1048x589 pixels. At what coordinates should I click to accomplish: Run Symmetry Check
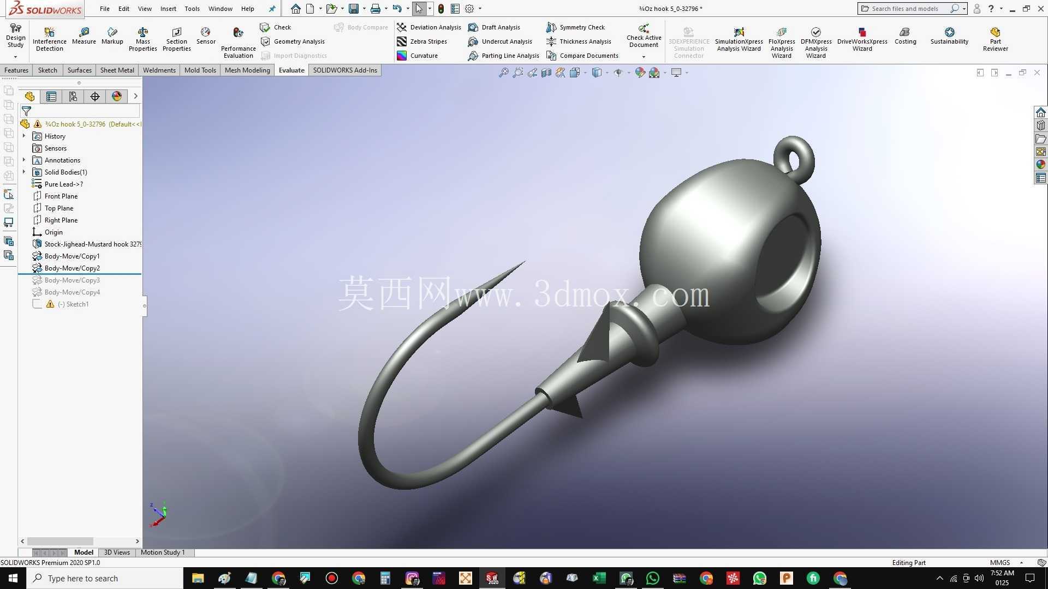[576, 27]
